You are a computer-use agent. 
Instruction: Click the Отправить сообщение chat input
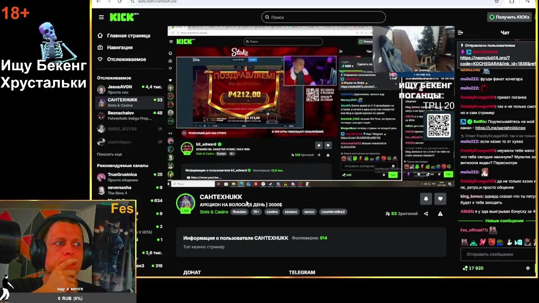pos(498,254)
